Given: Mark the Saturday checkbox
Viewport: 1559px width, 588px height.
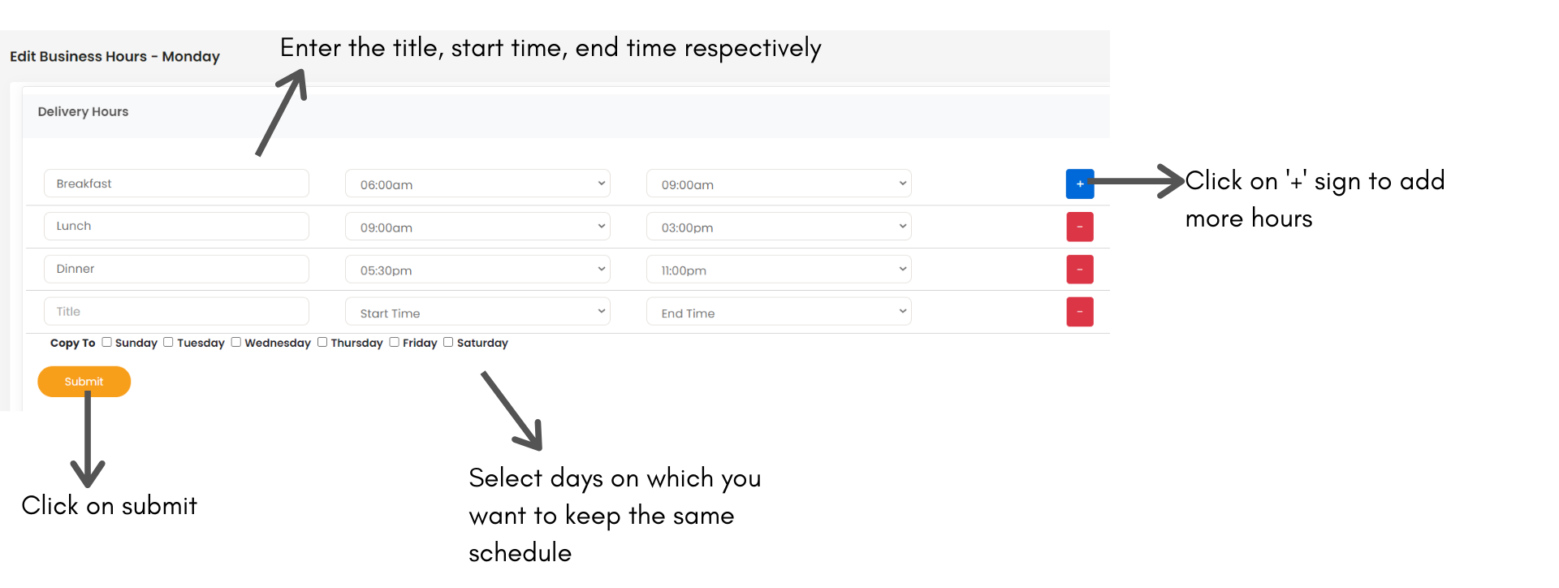Looking at the screenshot, I should click(x=448, y=342).
